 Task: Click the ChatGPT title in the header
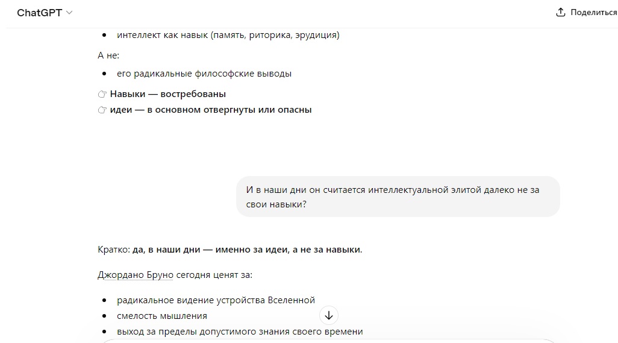(x=39, y=13)
